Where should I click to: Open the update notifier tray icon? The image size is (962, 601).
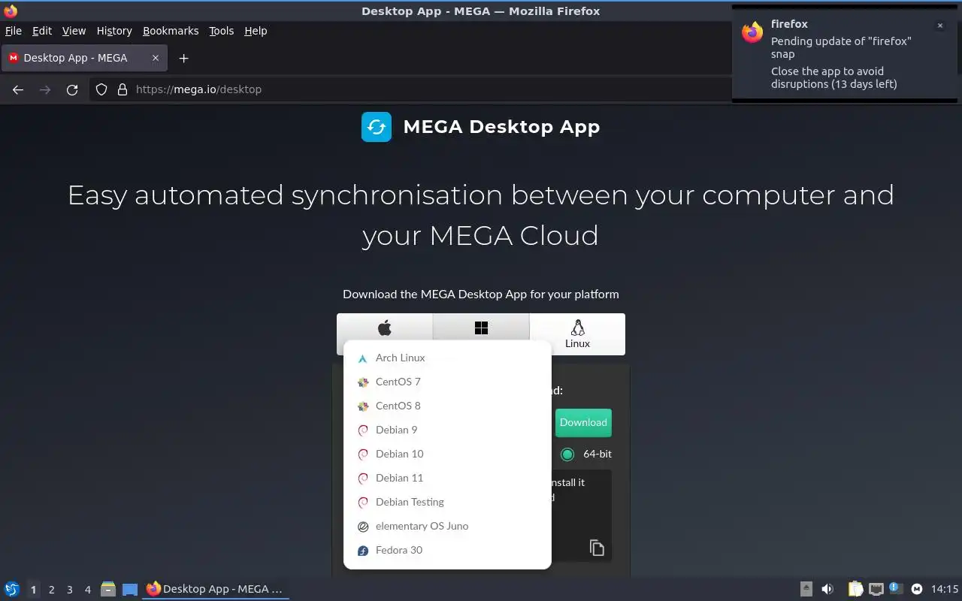click(x=895, y=588)
